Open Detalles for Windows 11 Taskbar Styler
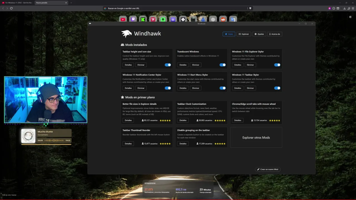Image resolution: width=356 pixels, height=200 pixels. [x=238, y=88]
